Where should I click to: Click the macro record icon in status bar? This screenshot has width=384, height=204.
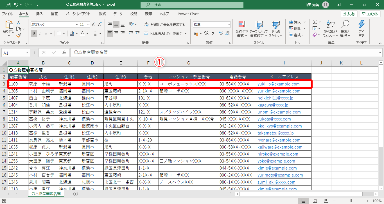click(4, 201)
